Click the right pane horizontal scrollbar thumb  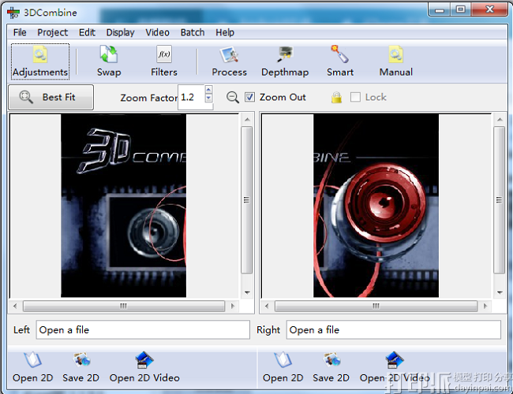(x=376, y=306)
